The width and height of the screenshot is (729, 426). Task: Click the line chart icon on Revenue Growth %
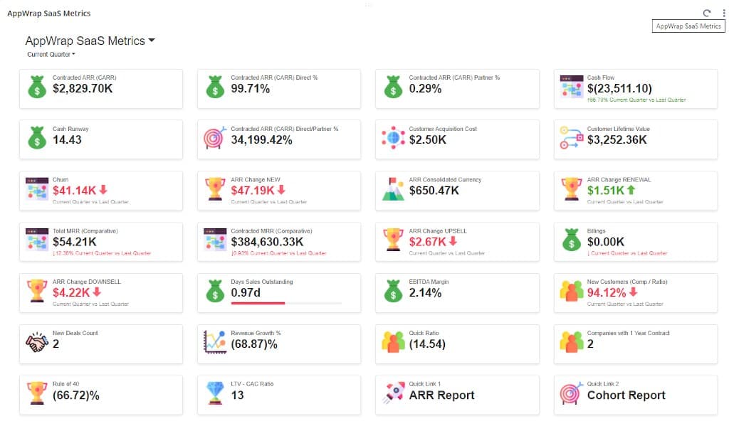tap(215, 342)
